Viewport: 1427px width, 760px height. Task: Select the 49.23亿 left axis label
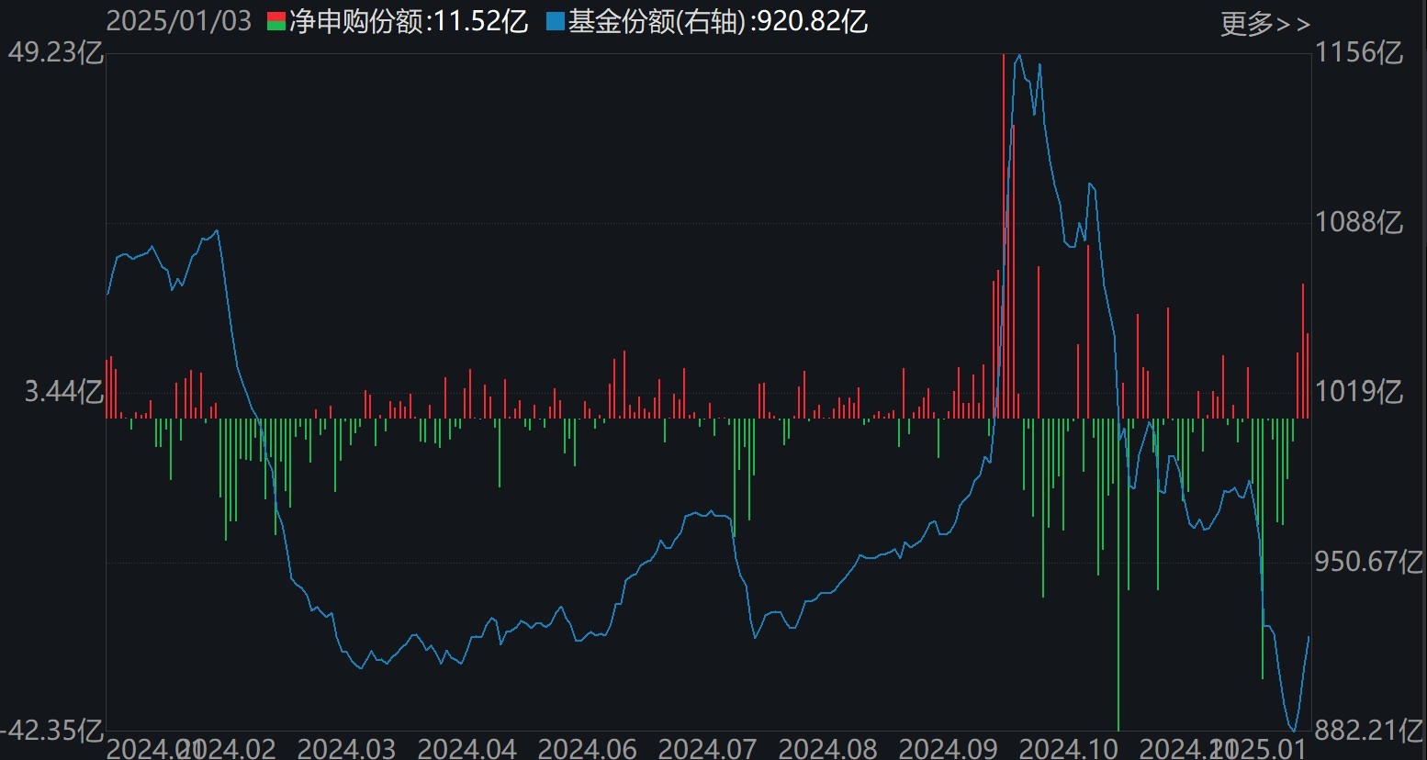(55, 53)
